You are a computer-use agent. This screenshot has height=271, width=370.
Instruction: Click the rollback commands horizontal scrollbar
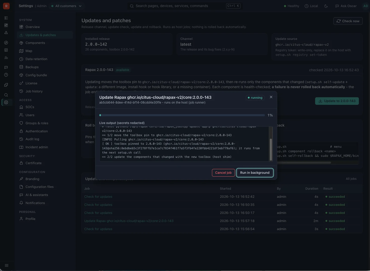click(304, 163)
